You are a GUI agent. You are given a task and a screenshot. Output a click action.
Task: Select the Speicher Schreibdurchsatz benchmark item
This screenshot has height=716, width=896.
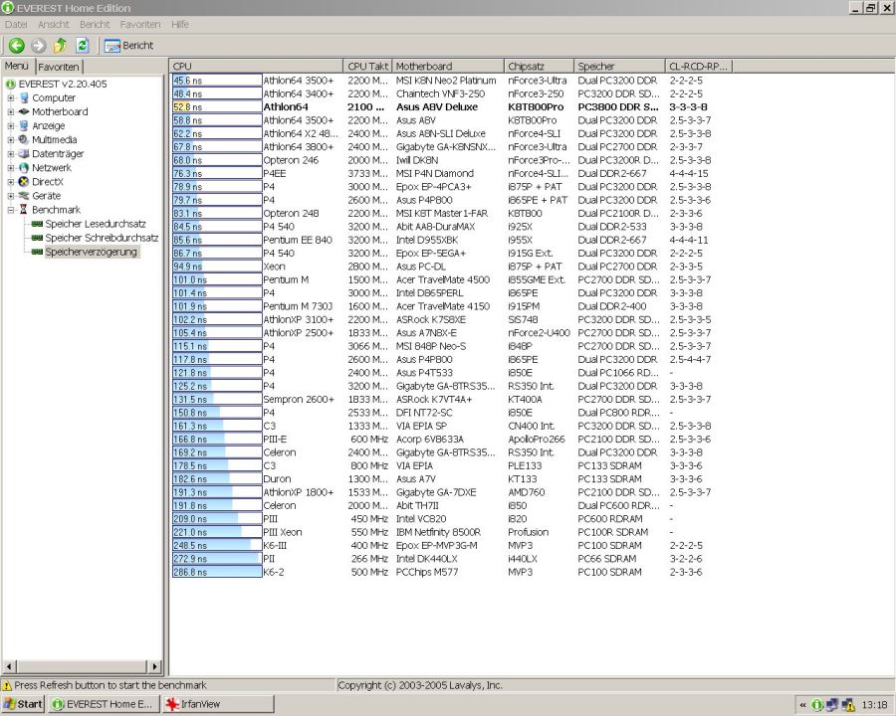[102, 238]
